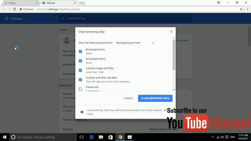Close the Settings tab
Viewport: 251px width, 141px height.
click(75, 3)
